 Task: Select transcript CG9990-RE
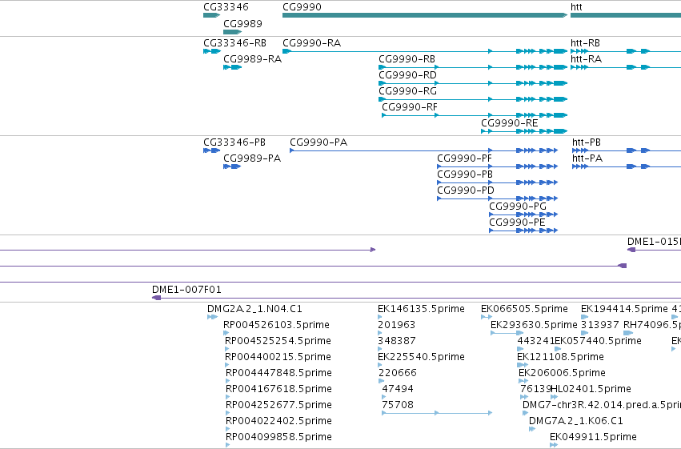524,131
